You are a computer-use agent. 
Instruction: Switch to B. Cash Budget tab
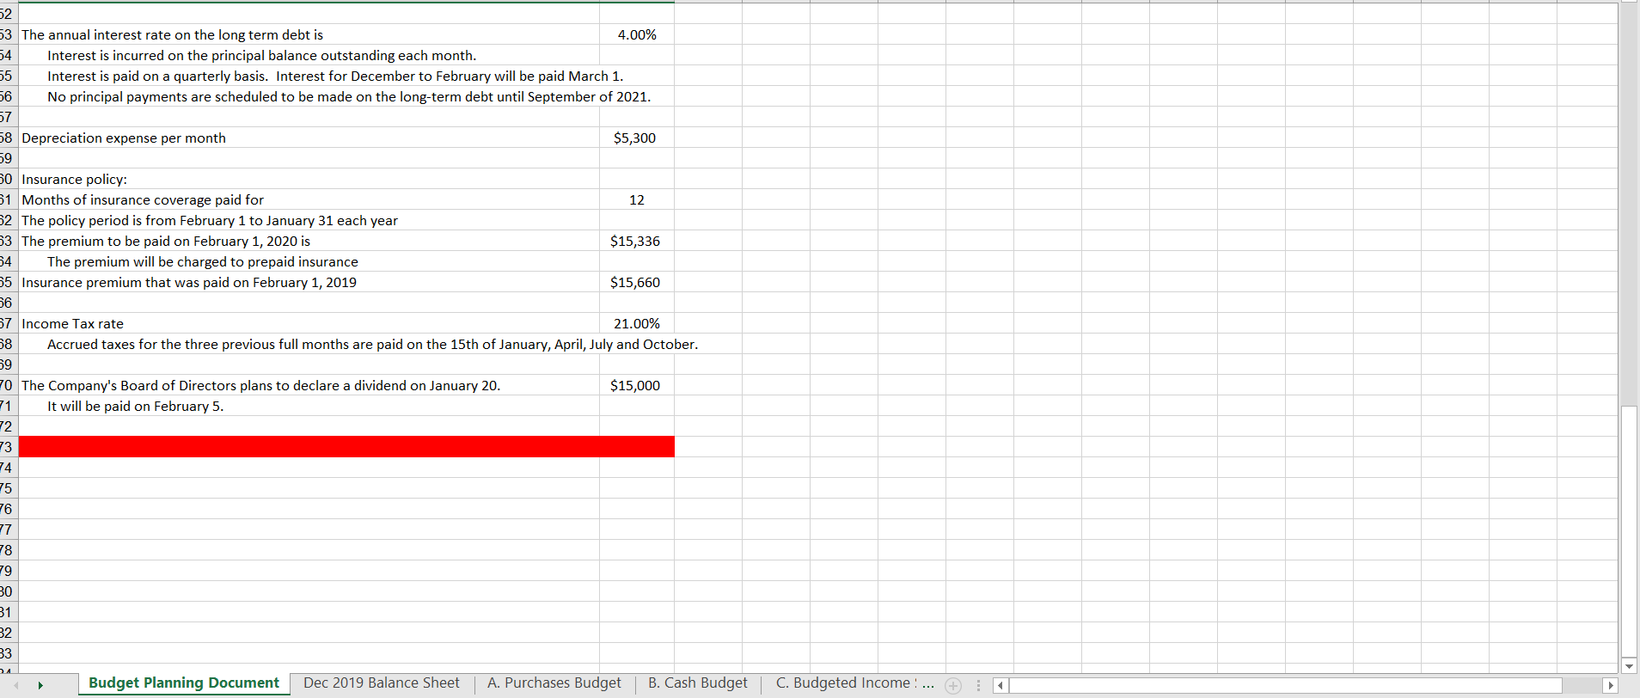coord(698,683)
